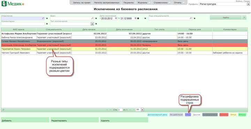Sort by Дата начала column header
The height and width of the screenshot is (129, 251).
(89, 29)
